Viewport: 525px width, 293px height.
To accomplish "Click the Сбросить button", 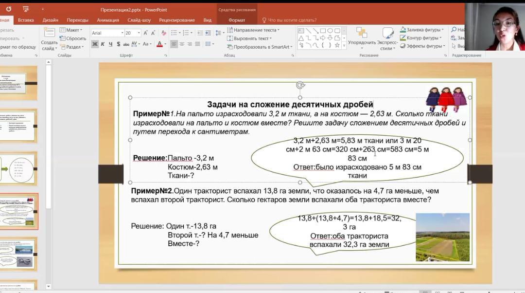I will [76, 38].
